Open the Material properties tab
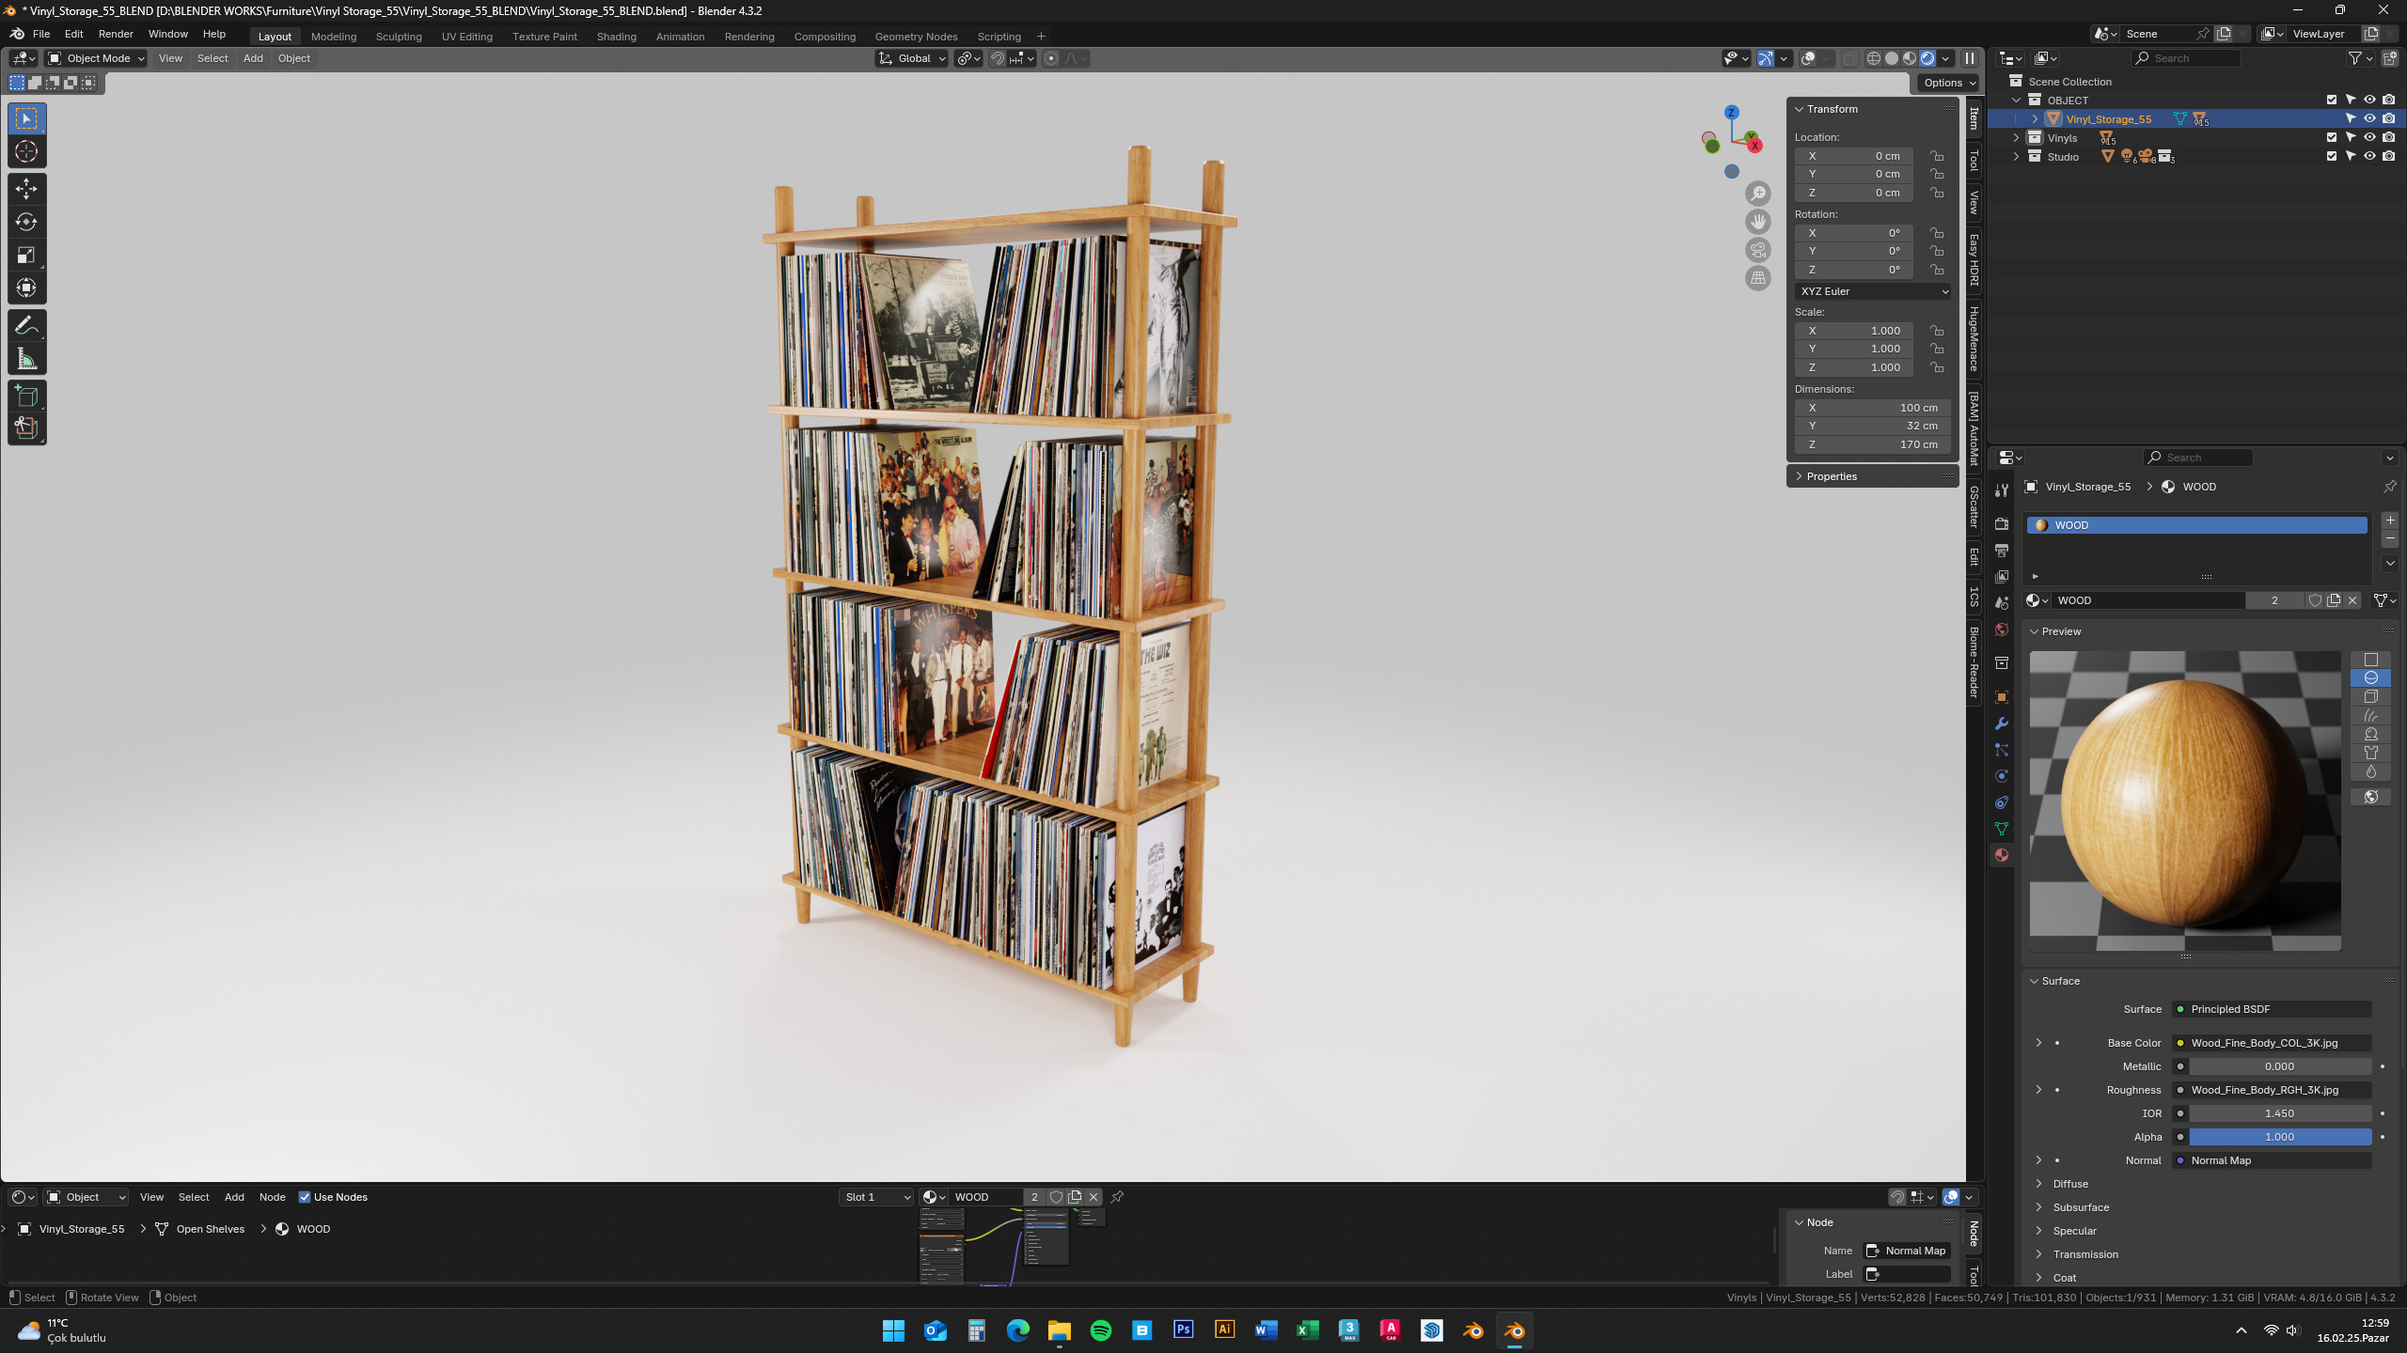 (x=2002, y=855)
